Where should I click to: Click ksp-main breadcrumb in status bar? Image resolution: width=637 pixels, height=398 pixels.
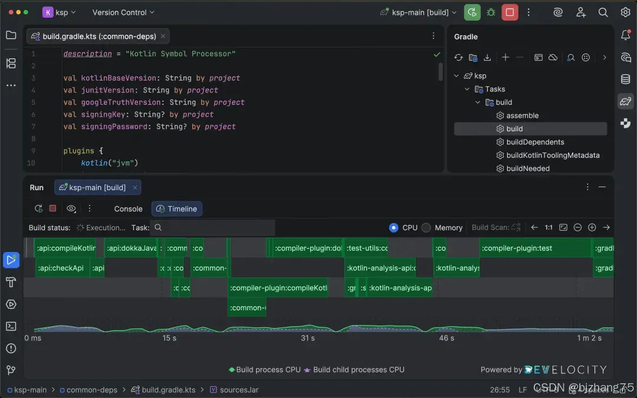pos(27,390)
